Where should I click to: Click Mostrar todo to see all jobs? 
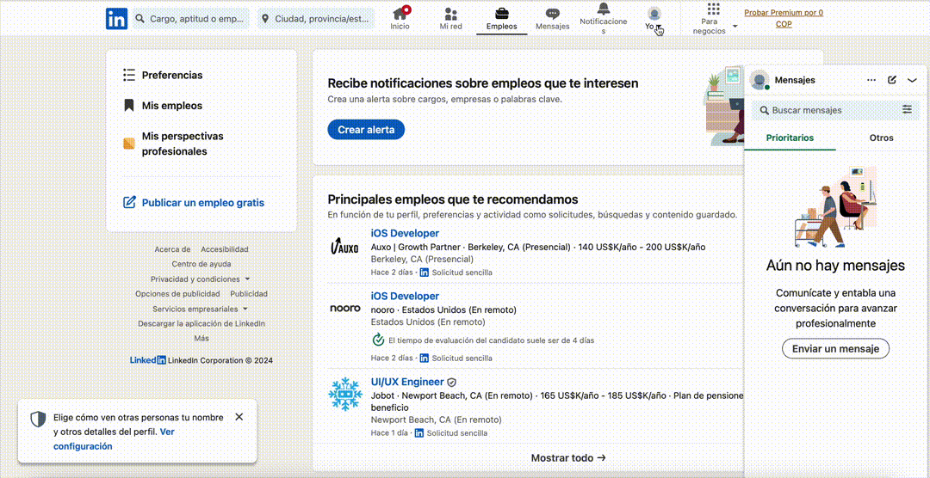[568, 458]
